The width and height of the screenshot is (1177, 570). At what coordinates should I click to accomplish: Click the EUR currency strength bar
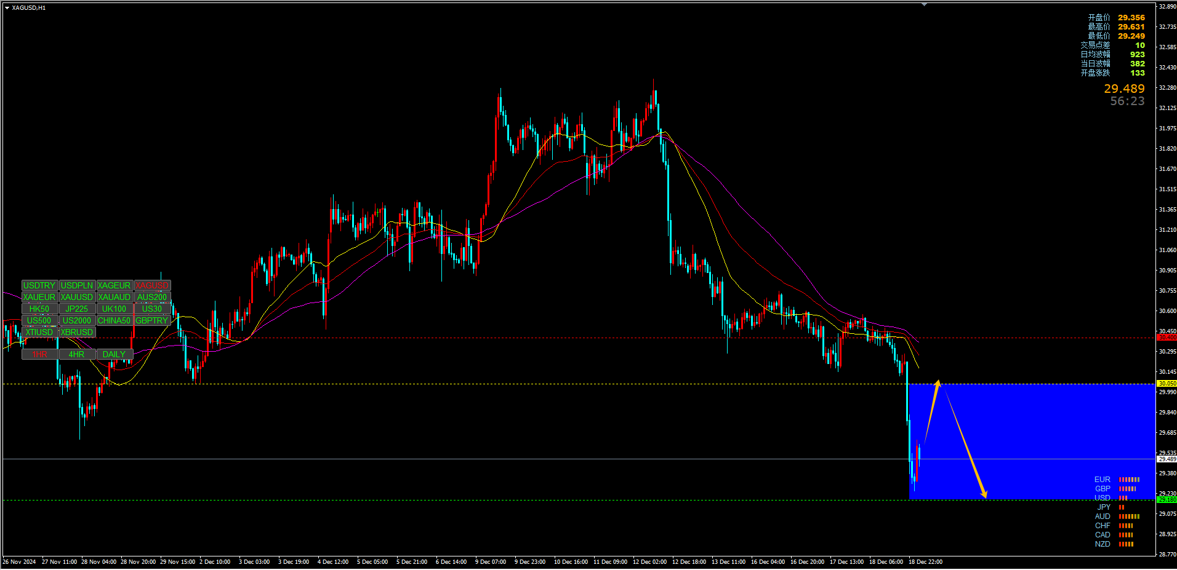coord(1129,480)
